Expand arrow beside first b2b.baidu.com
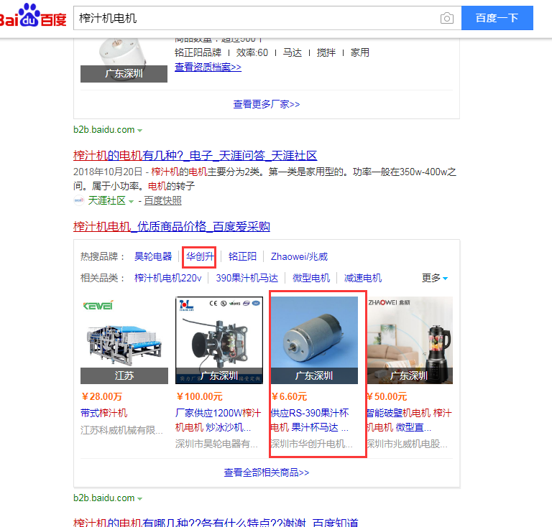 click(x=139, y=131)
